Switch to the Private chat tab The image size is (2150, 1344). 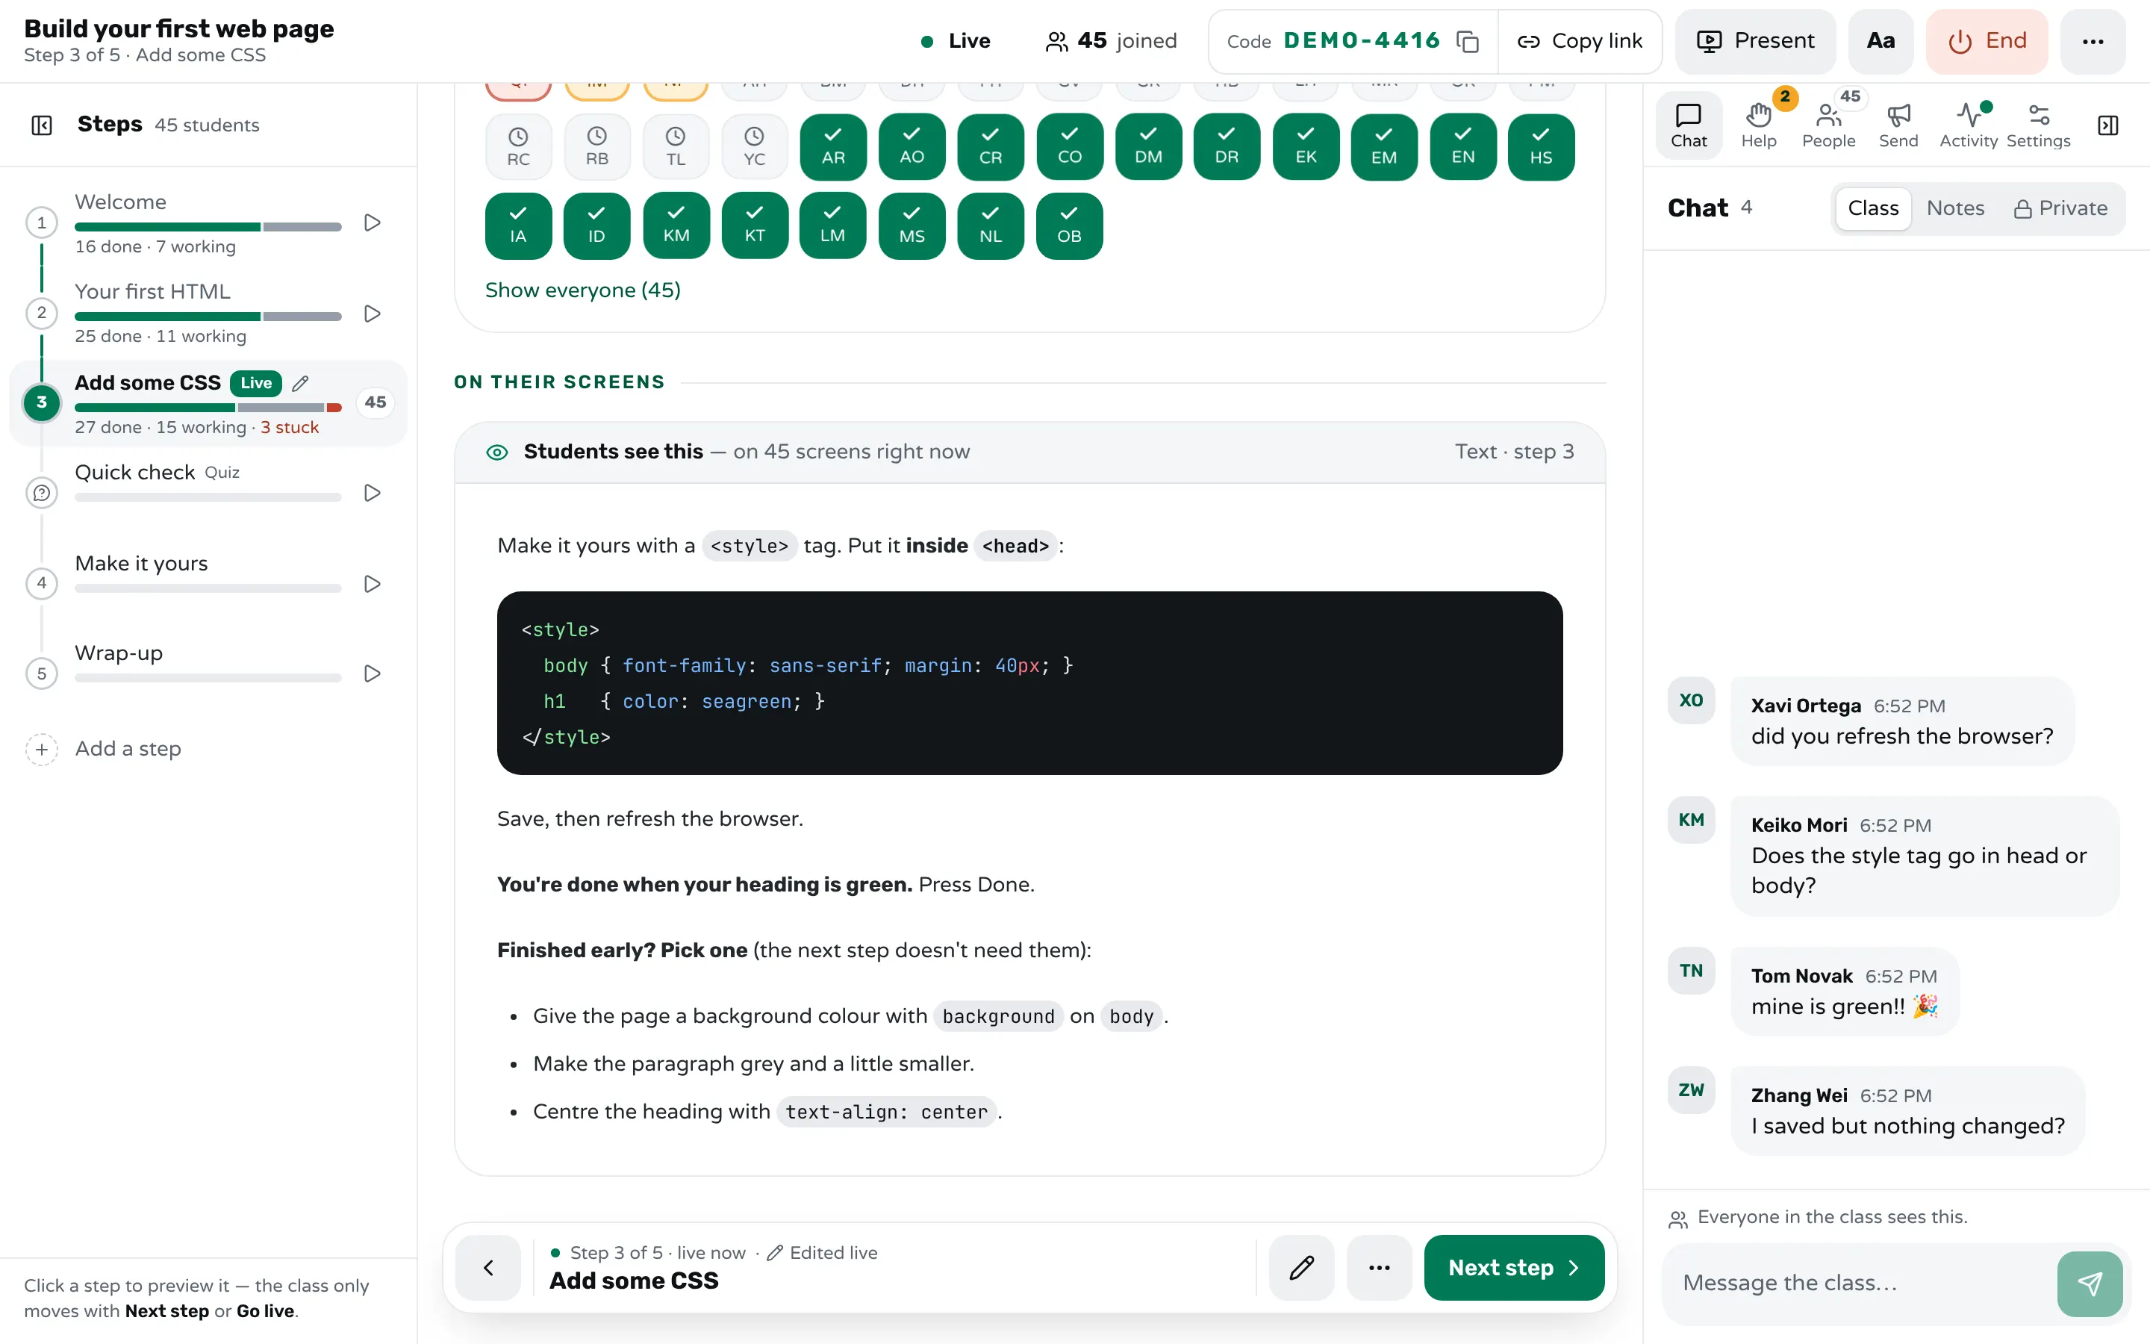coord(2060,208)
